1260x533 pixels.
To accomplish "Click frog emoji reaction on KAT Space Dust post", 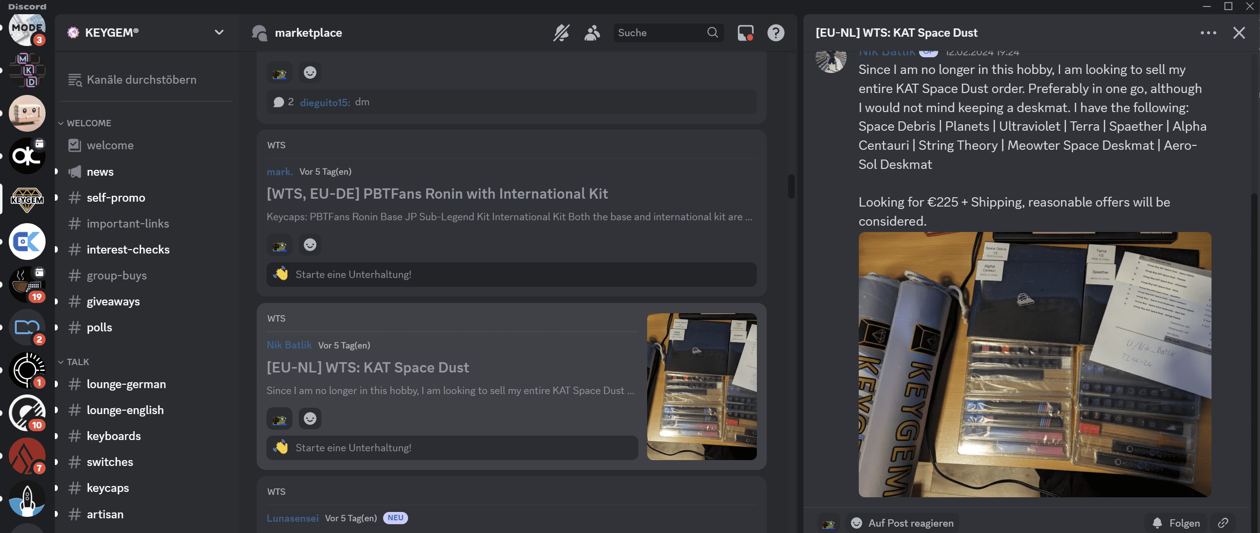I will coord(279,418).
